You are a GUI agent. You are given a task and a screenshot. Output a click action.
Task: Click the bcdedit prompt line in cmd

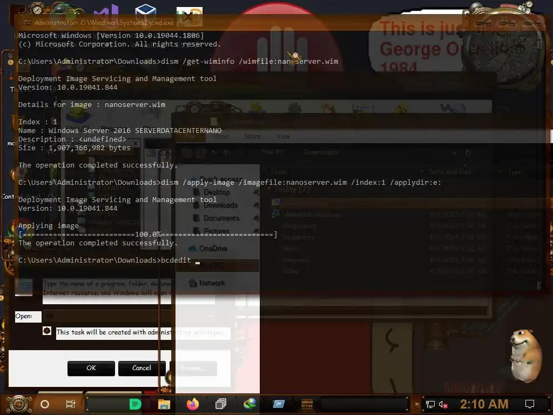click(x=109, y=260)
